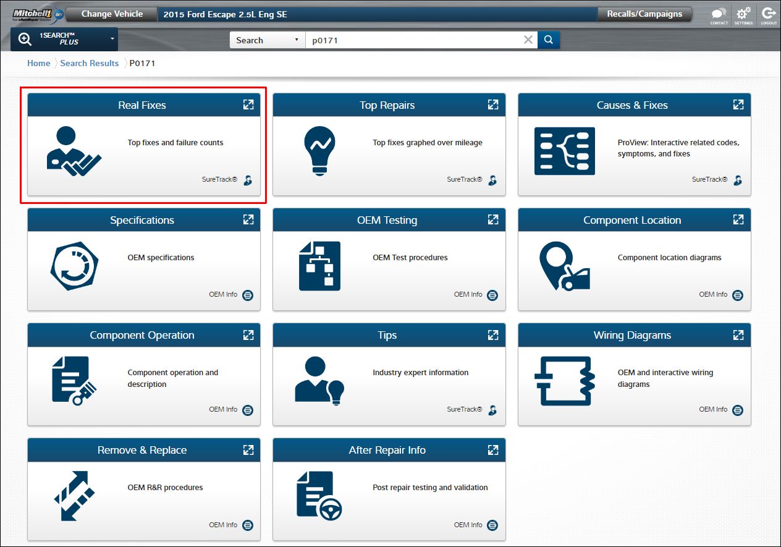The image size is (781, 547).
Task: Expand the Real Fixes card
Action: 248,105
